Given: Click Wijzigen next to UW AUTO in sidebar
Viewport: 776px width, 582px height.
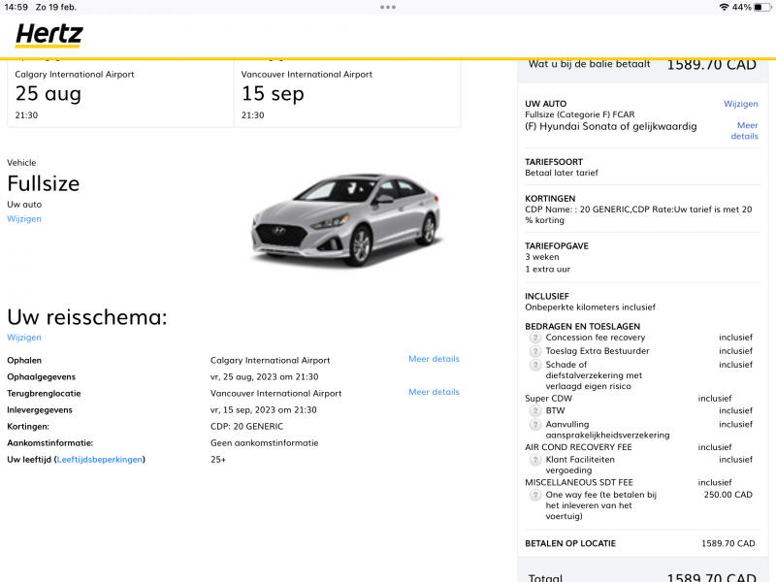Looking at the screenshot, I should (x=740, y=104).
